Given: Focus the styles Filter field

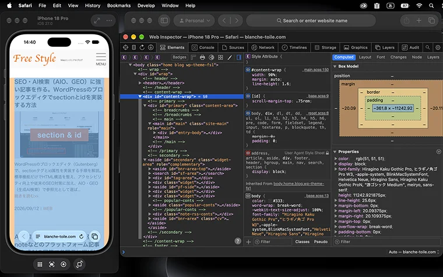Looking at the screenshot, I should [x=273, y=241].
